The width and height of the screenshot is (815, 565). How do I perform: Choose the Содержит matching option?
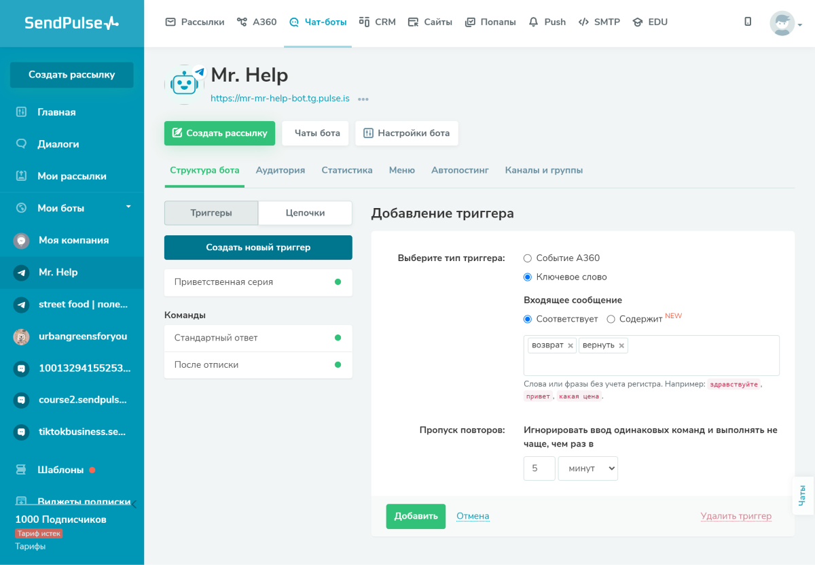(611, 319)
